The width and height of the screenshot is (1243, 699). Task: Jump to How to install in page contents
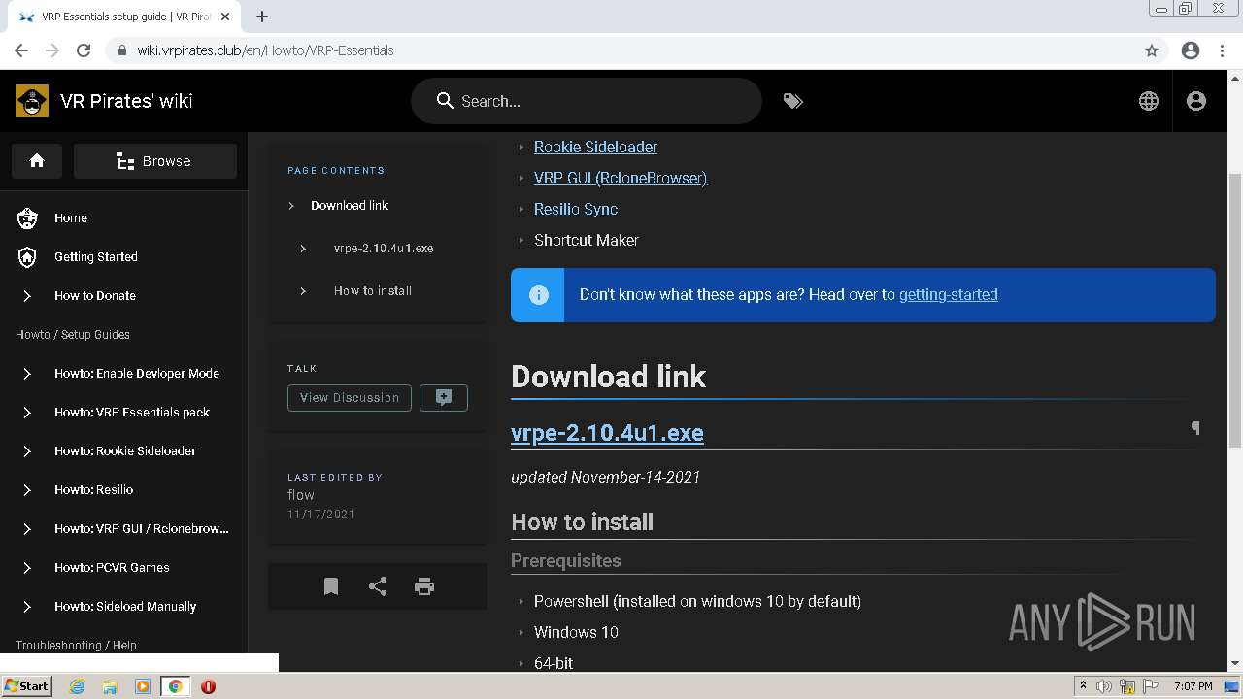[373, 291]
